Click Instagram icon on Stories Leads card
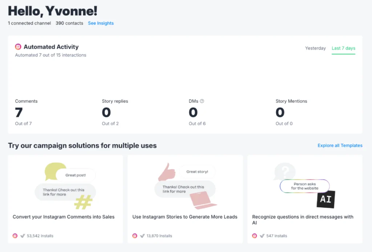 coord(135,236)
